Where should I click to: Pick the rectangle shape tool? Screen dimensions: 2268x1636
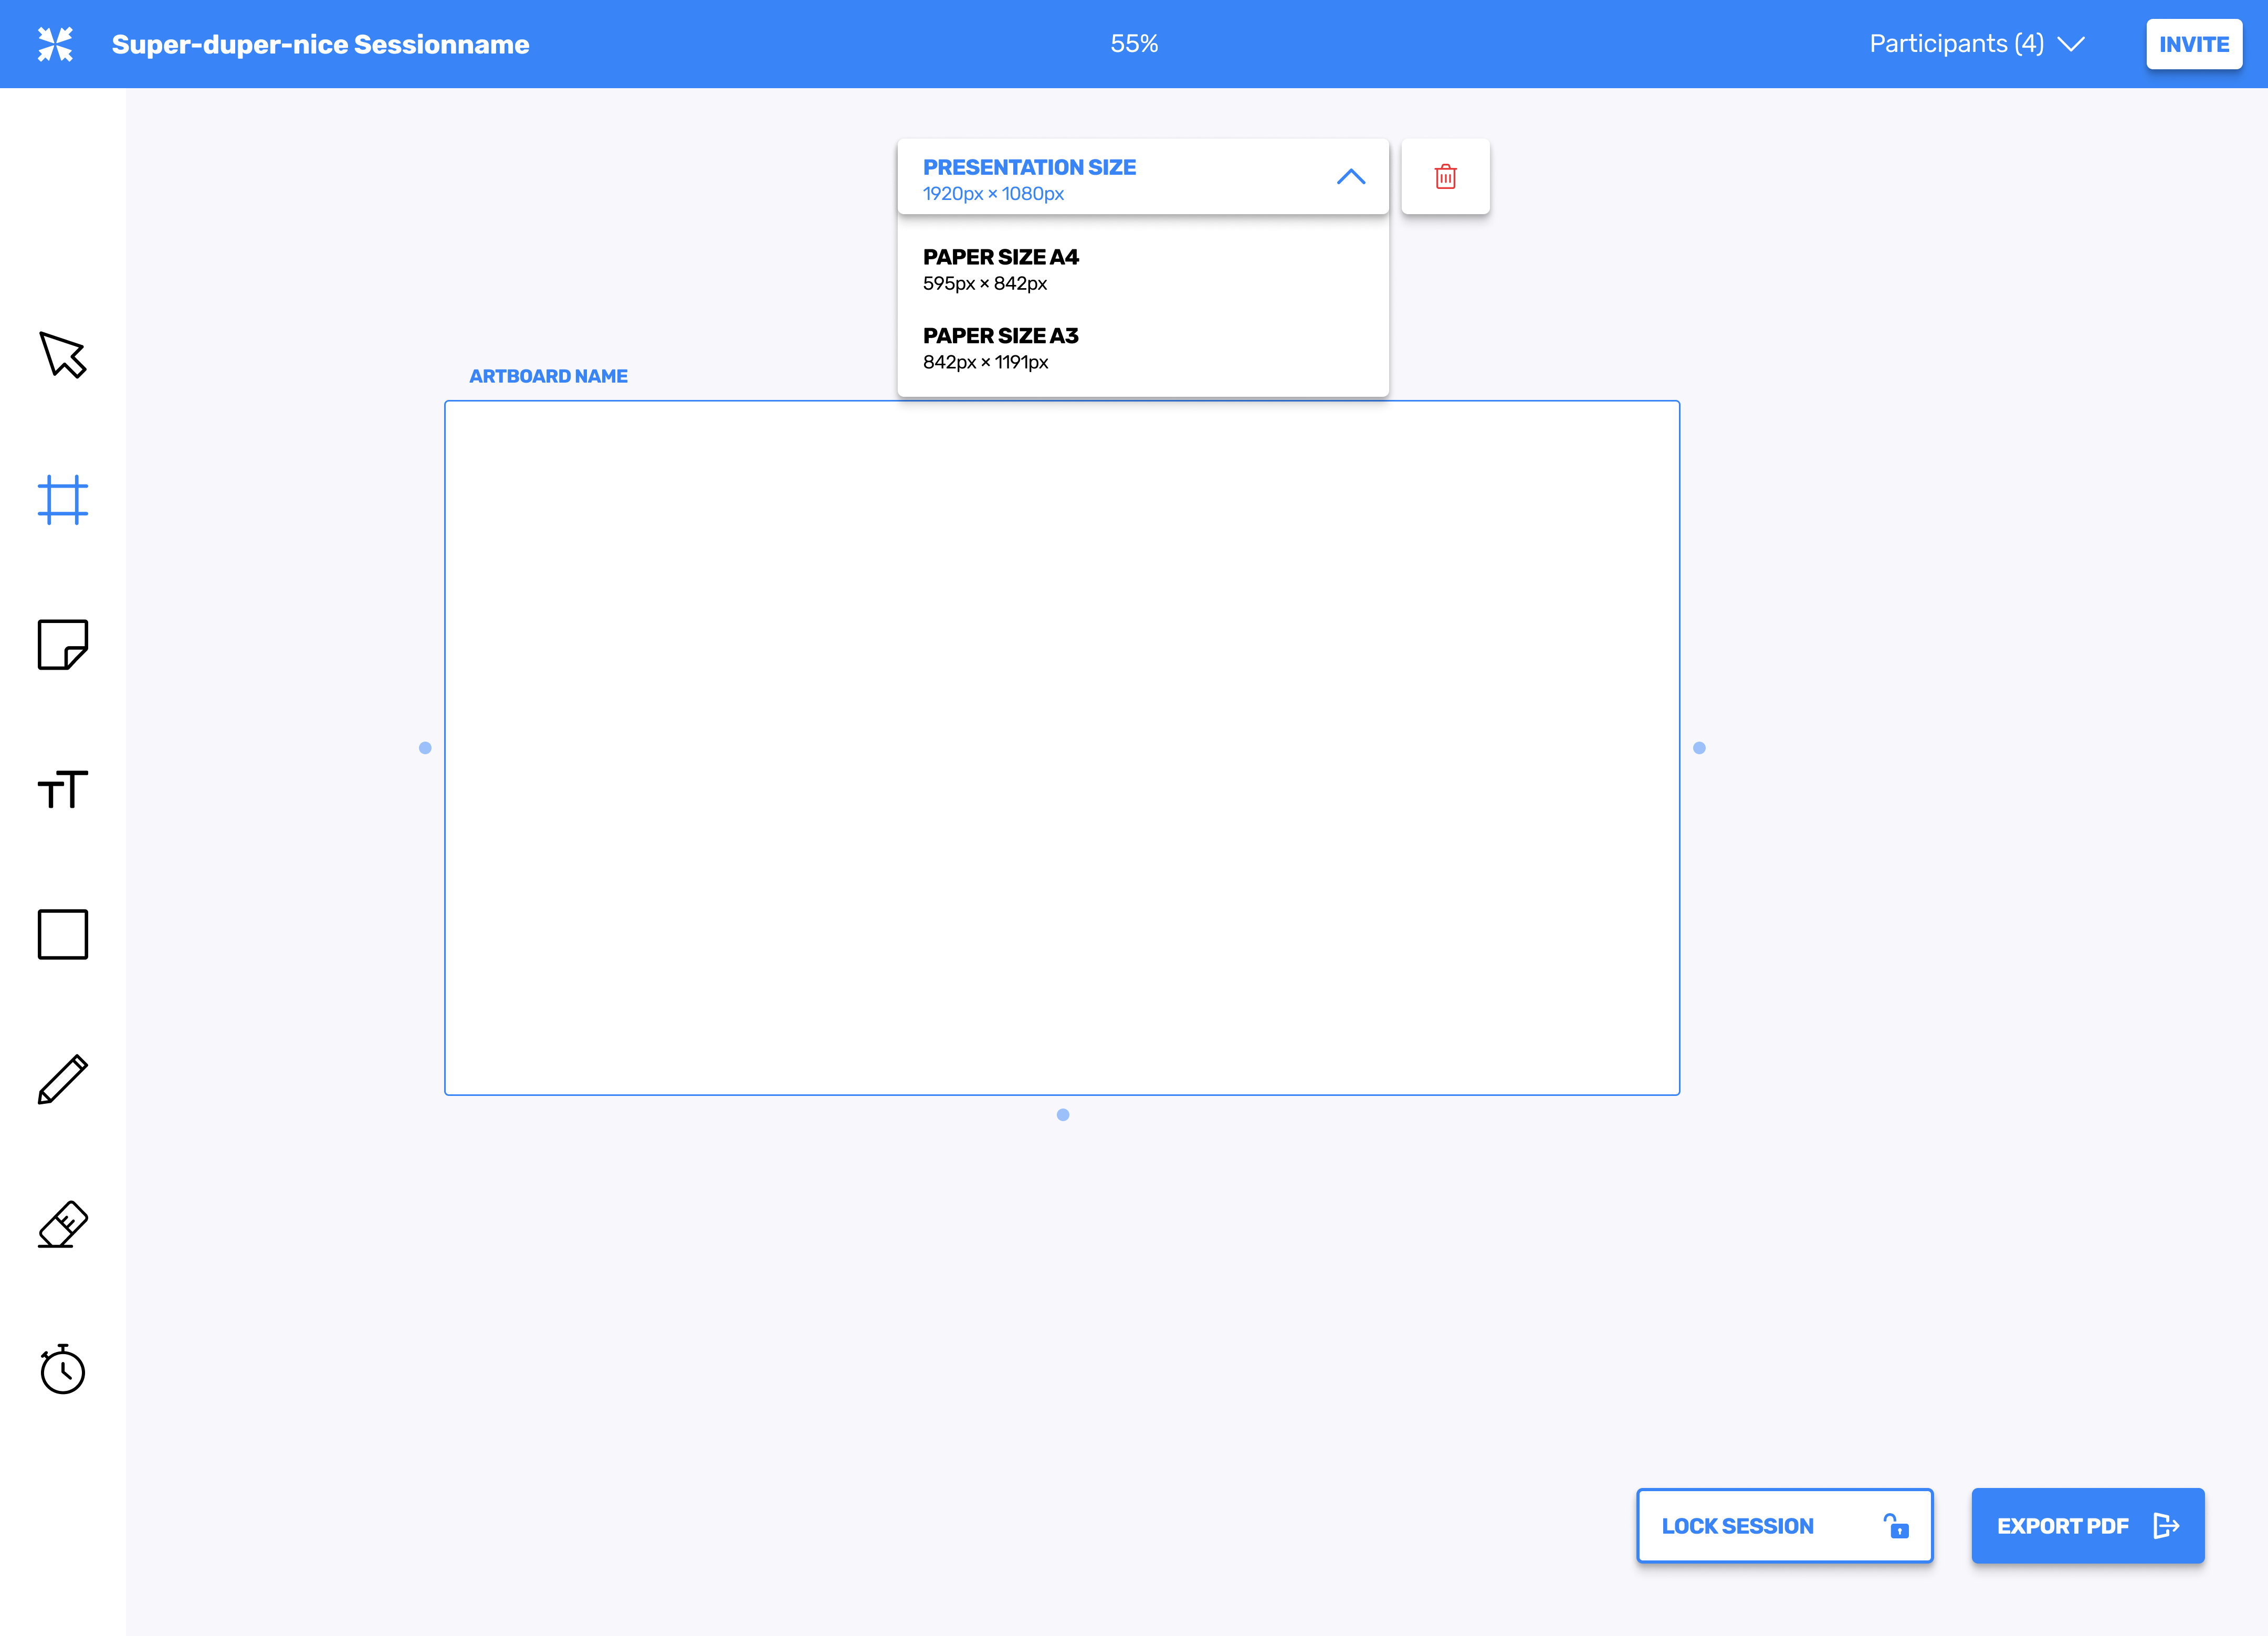[x=63, y=934]
